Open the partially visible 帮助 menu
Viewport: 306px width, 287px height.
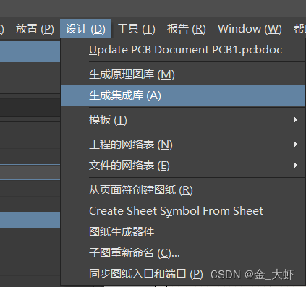(x=299, y=29)
